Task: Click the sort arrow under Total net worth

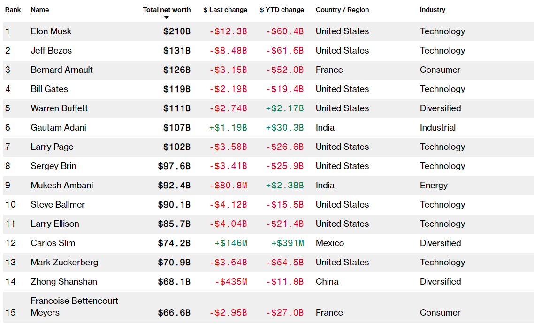Action: click(167, 18)
